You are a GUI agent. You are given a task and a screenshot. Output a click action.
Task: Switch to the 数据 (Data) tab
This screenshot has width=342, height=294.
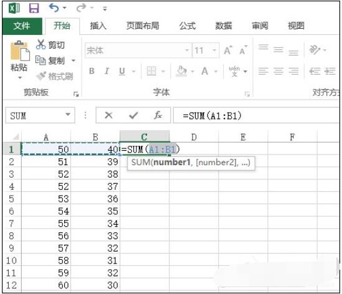pyautogui.click(x=224, y=26)
